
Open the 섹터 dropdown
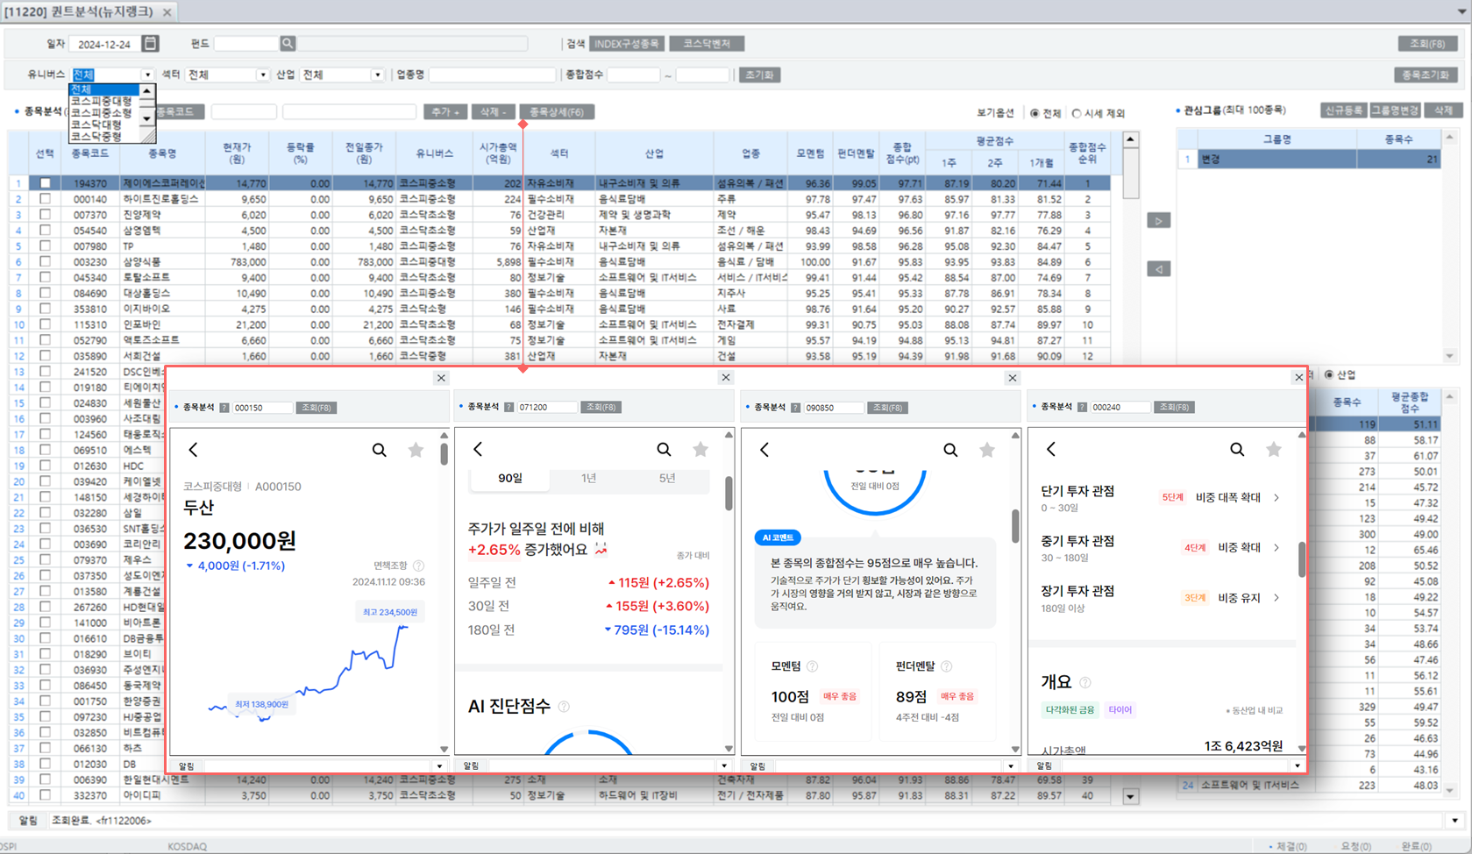click(x=262, y=75)
